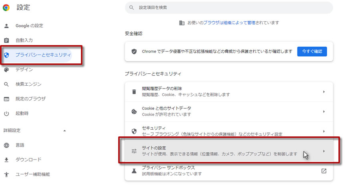
Task: Open the セキュリティ settings row
Action: click(x=229, y=132)
